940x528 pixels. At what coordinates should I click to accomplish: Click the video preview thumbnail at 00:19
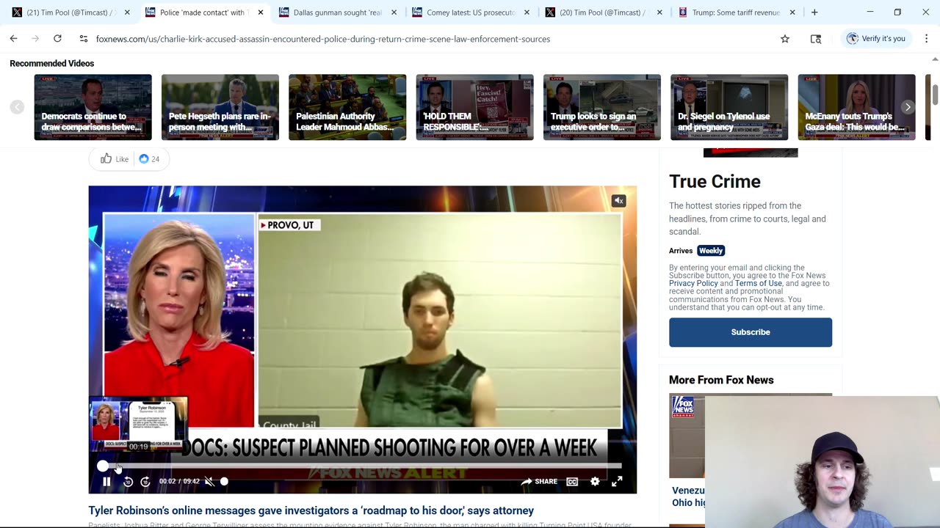tap(138, 422)
